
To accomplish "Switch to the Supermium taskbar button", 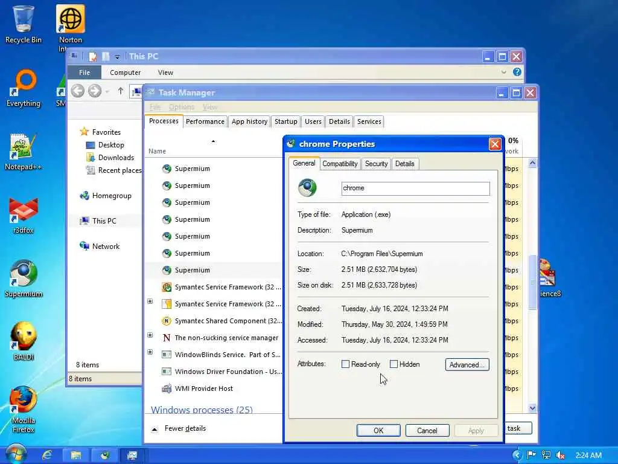I will point(104,456).
